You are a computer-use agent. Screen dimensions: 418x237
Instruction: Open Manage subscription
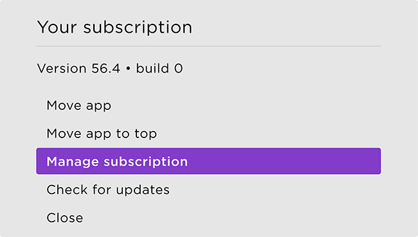(x=208, y=161)
